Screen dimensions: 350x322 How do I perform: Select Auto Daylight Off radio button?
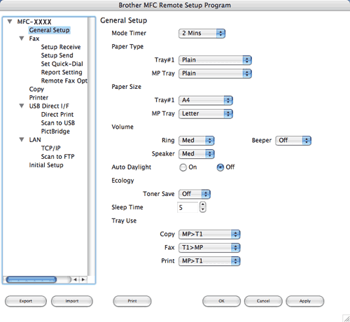220,167
